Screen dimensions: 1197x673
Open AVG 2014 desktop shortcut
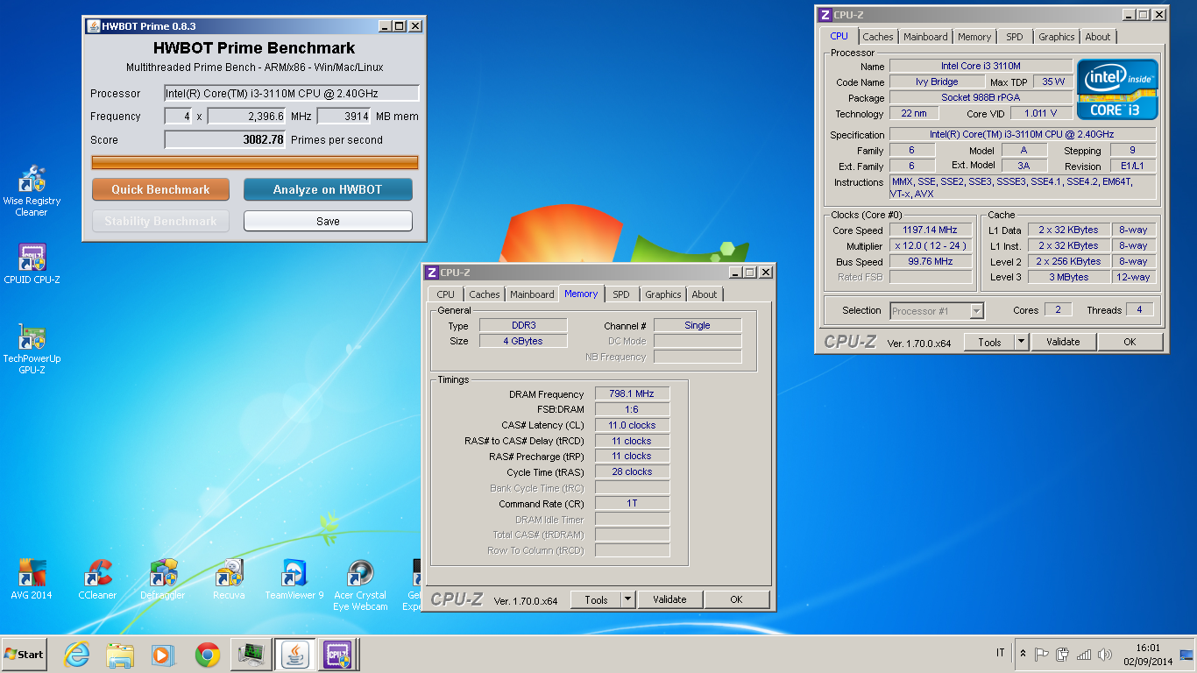coord(32,580)
